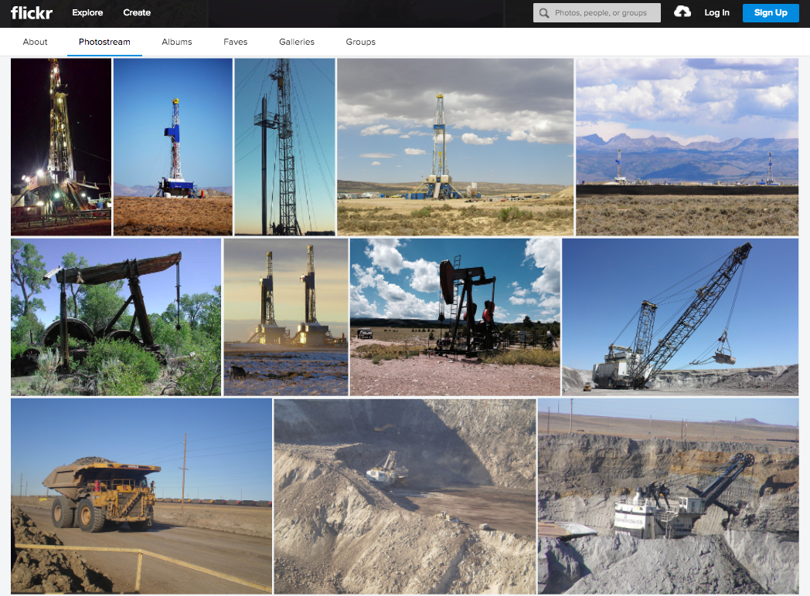Open the white mining shovel in pit photo
Image resolution: width=810 pixels, height=596 pixels.
[x=669, y=496]
